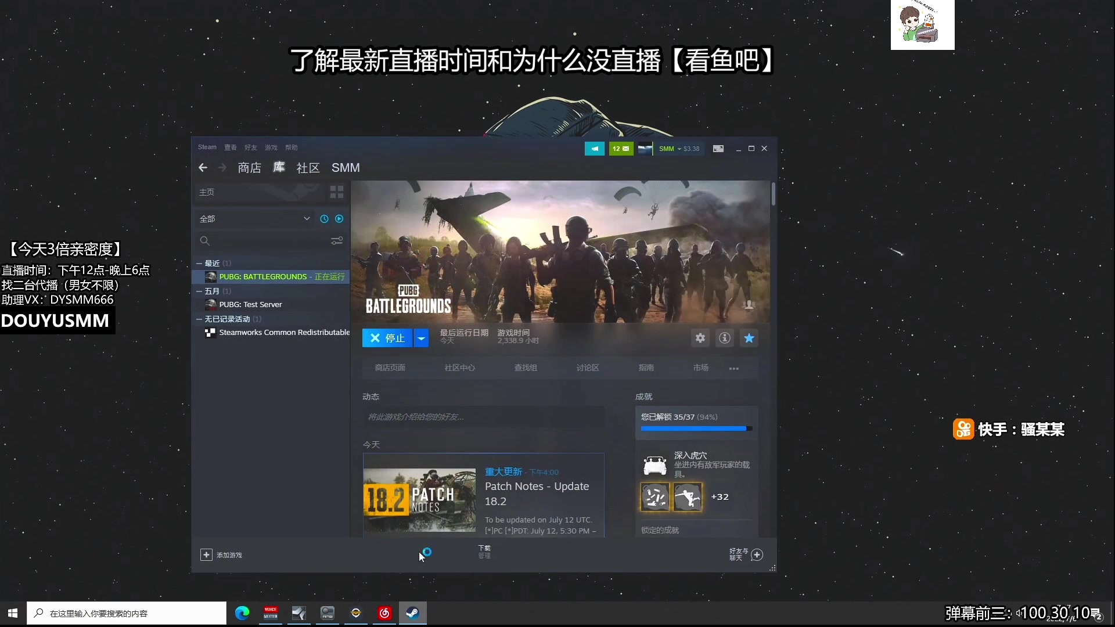
Task: Click the Steam taskbar icon
Action: [413, 613]
